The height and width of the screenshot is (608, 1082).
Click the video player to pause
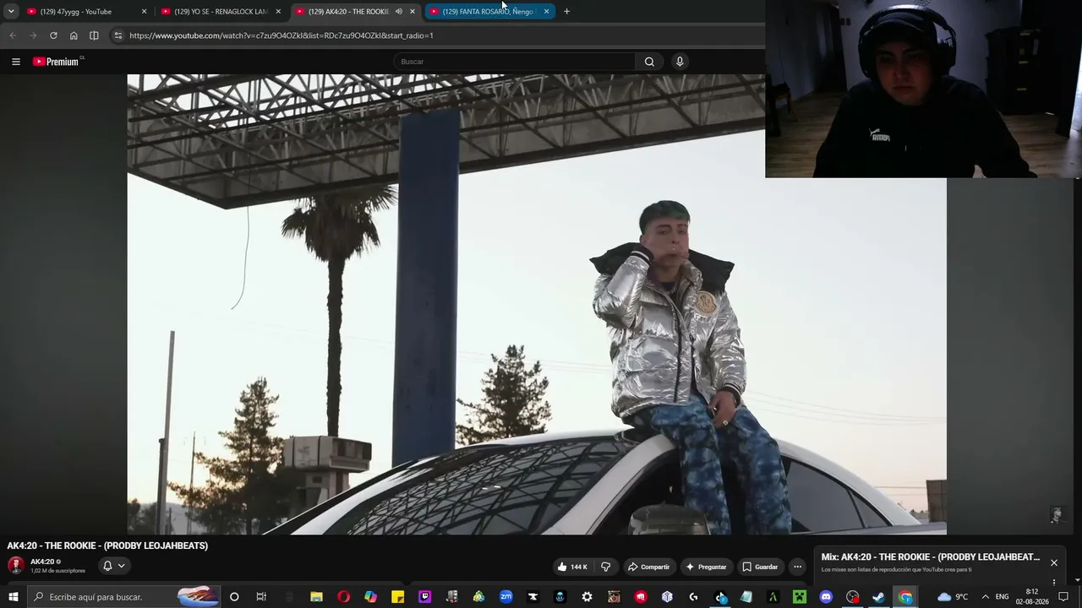(x=537, y=304)
